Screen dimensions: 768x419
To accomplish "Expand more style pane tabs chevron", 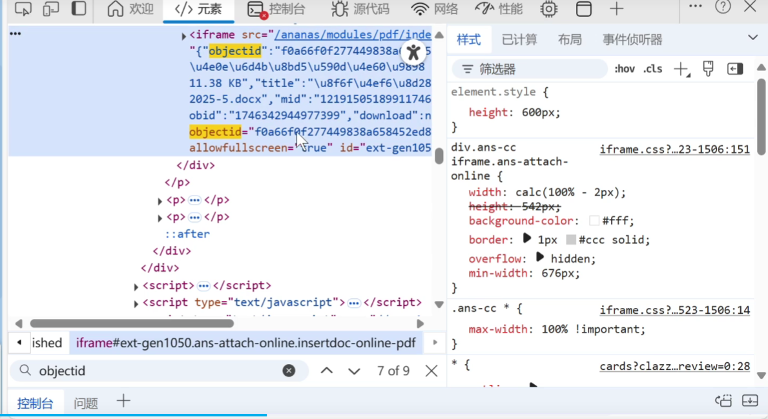I will click(752, 37).
